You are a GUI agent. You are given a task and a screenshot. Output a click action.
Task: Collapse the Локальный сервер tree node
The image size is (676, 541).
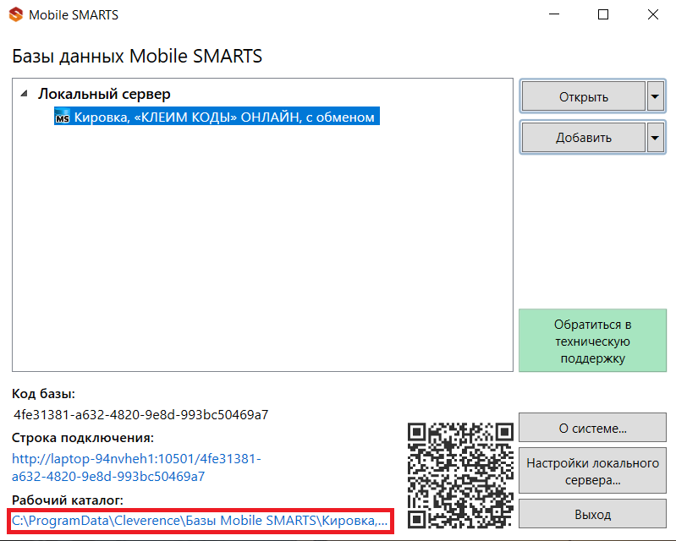click(25, 94)
